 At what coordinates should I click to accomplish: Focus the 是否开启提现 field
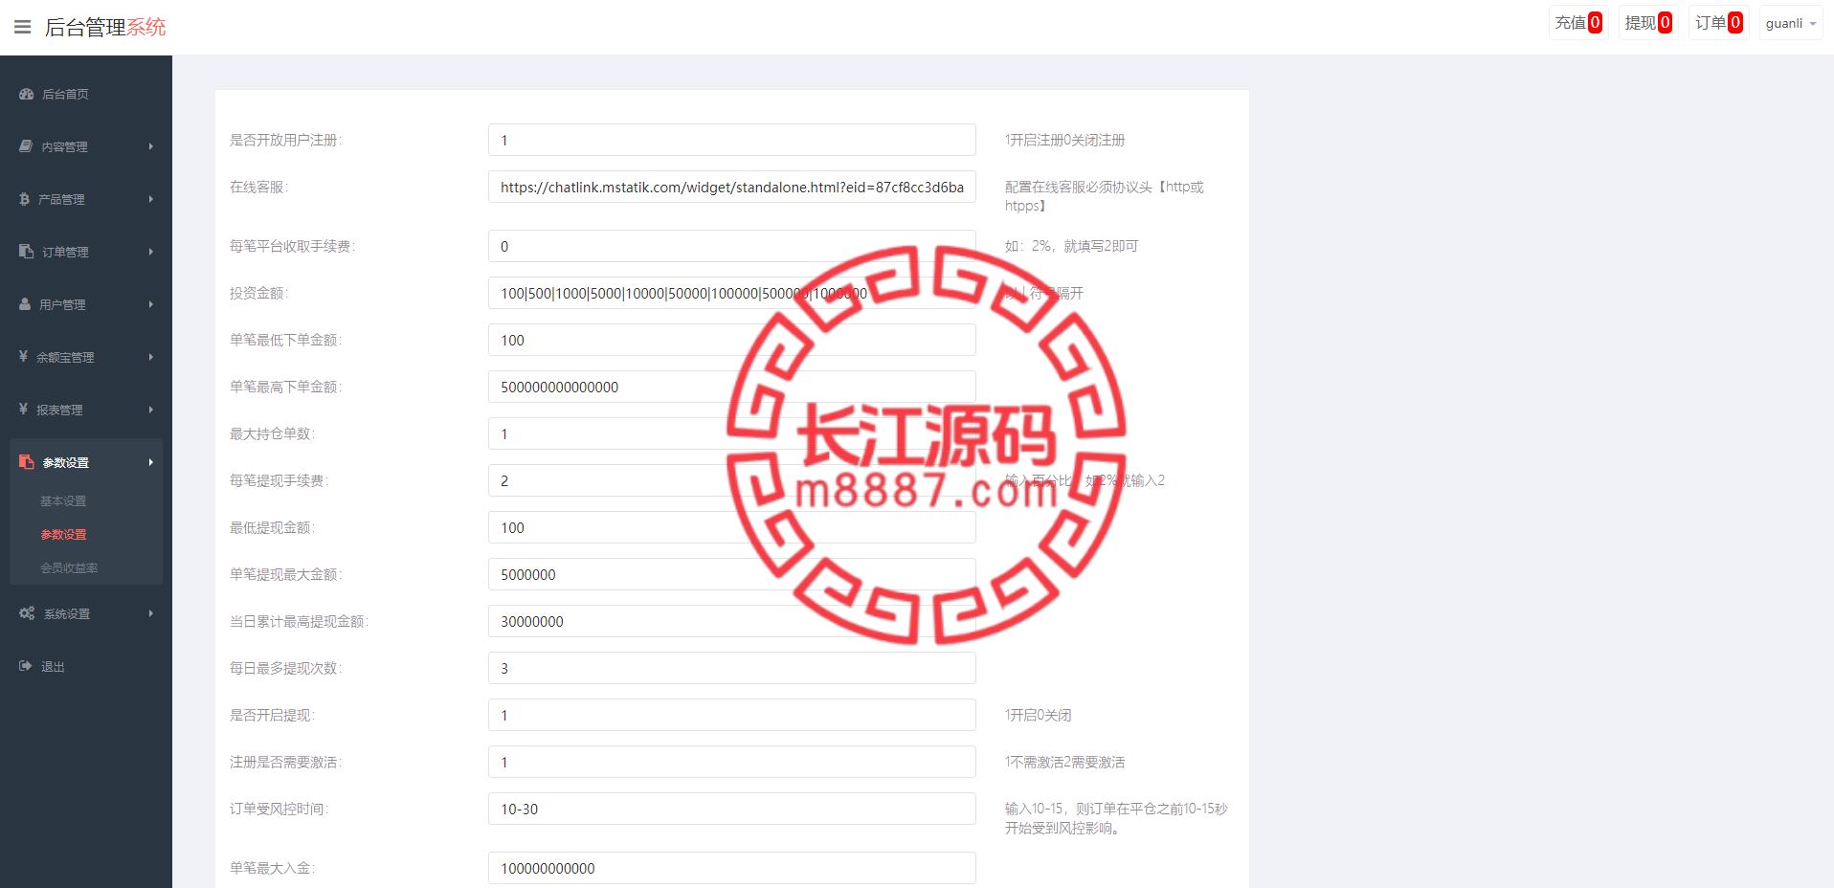(x=732, y=715)
